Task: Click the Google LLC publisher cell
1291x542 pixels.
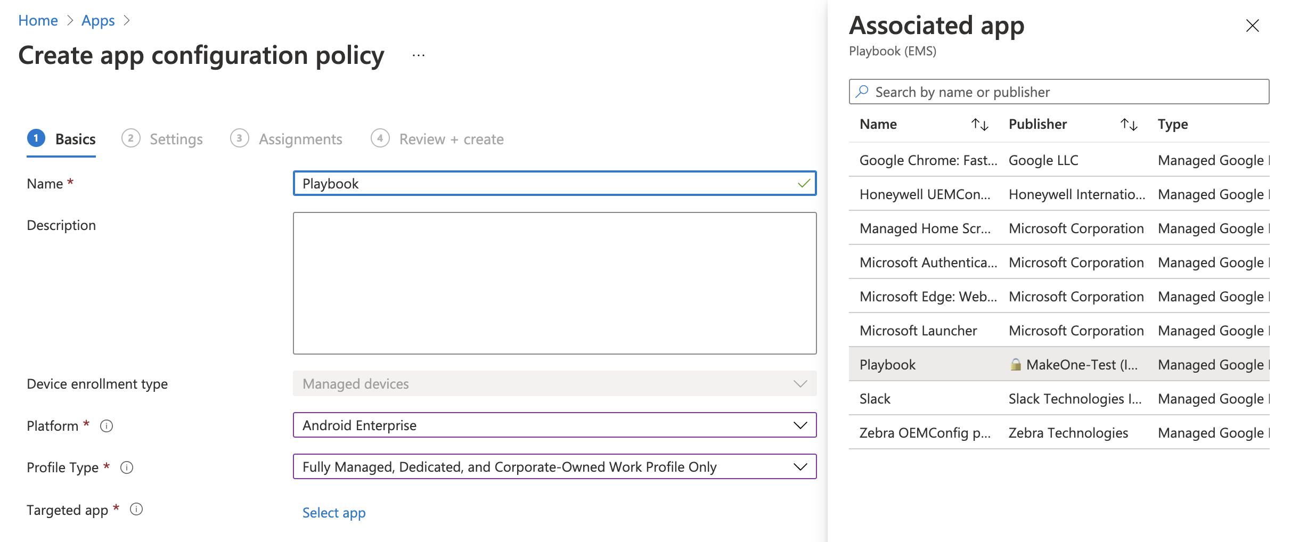Action: (x=1043, y=160)
